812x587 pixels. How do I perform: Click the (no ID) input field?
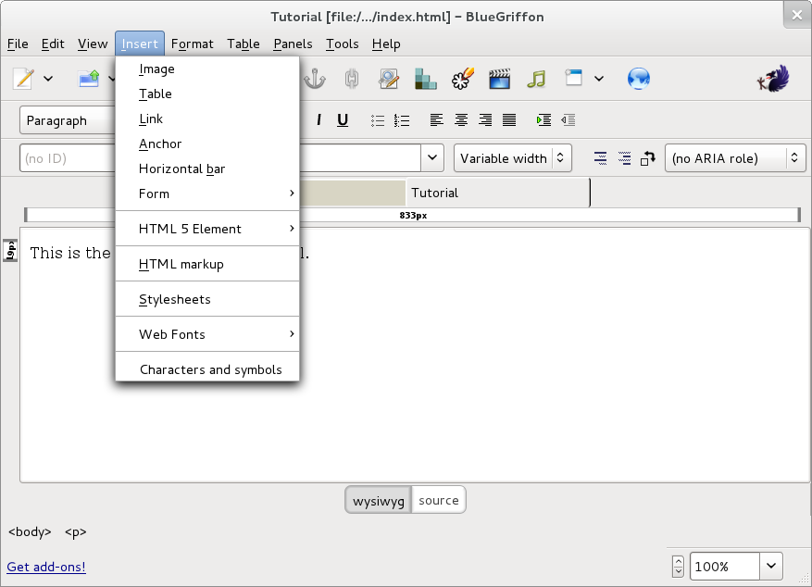pos(67,158)
